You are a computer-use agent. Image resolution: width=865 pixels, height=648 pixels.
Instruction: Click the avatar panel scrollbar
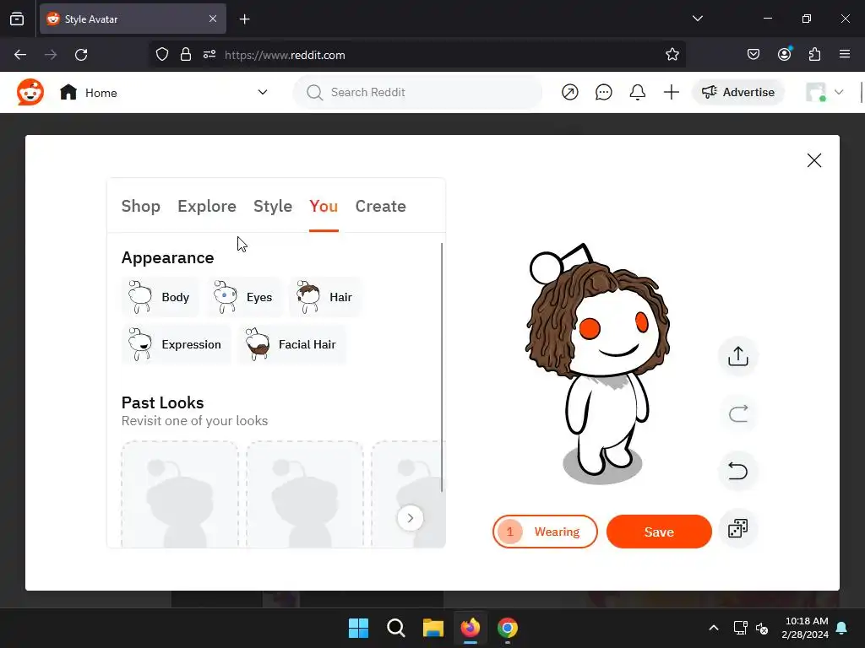[442, 368]
